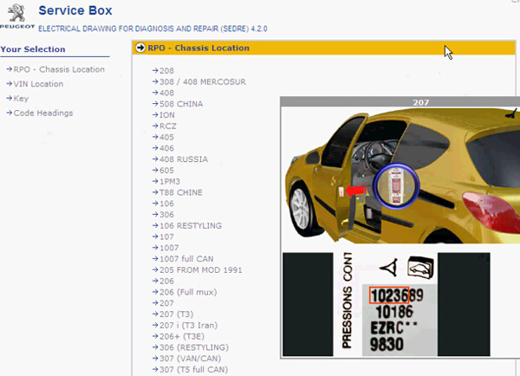The height and width of the screenshot is (376, 520).
Task: Select the 107 model link
Action: [x=166, y=237]
